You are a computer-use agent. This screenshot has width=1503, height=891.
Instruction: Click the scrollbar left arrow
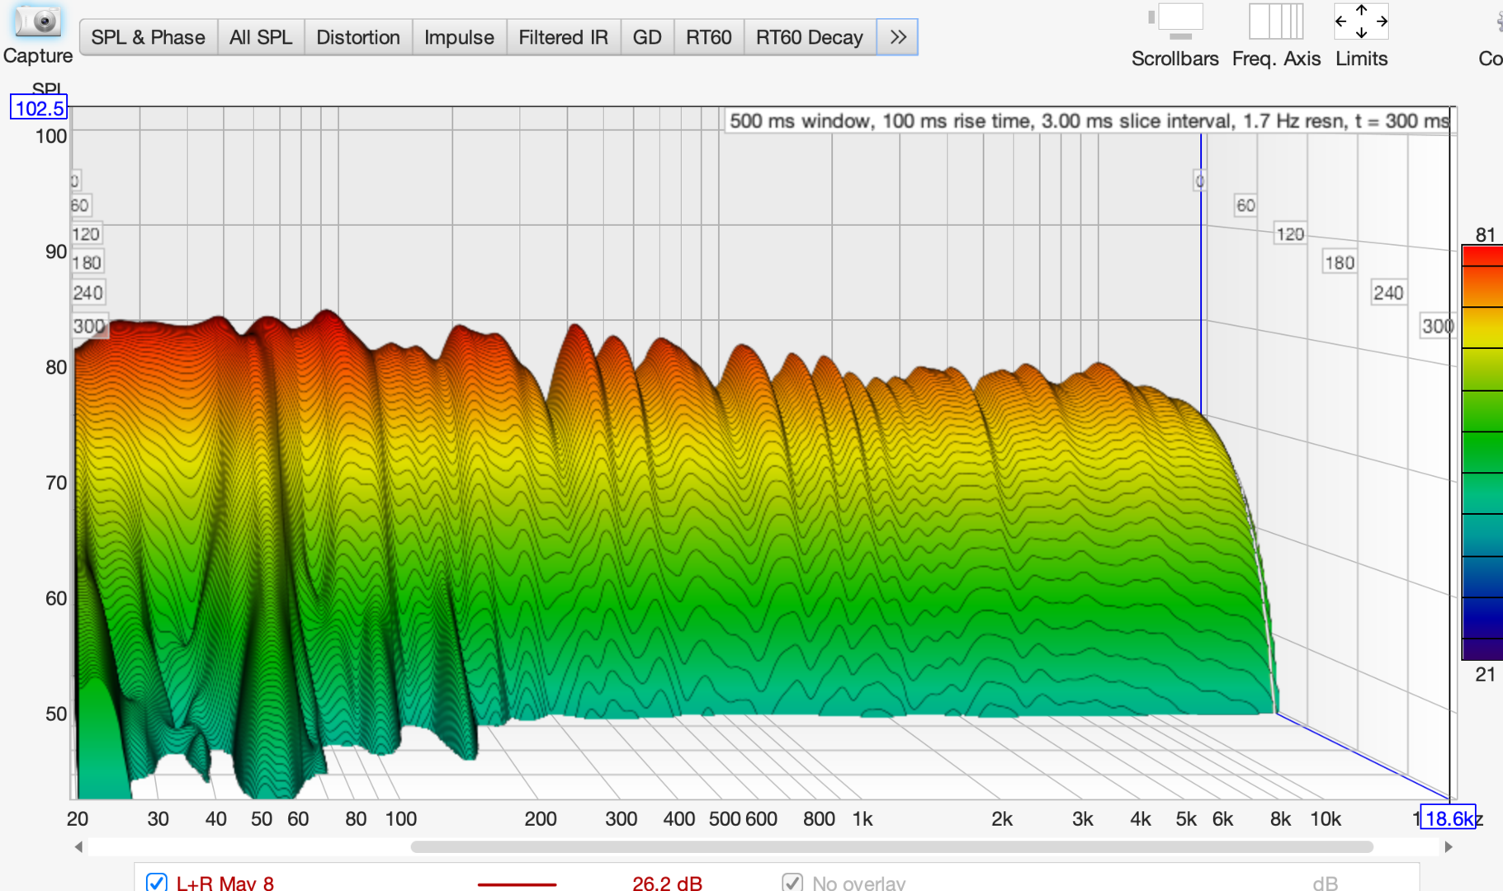pyautogui.click(x=78, y=846)
